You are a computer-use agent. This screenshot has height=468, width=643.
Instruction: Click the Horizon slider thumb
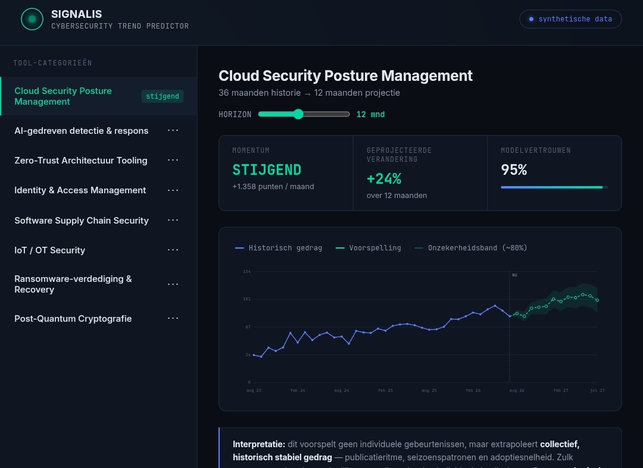298,114
